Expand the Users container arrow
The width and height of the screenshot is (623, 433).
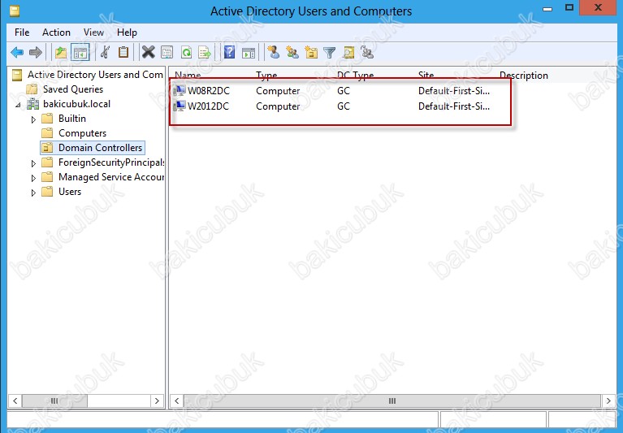pyautogui.click(x=34, y=193)
